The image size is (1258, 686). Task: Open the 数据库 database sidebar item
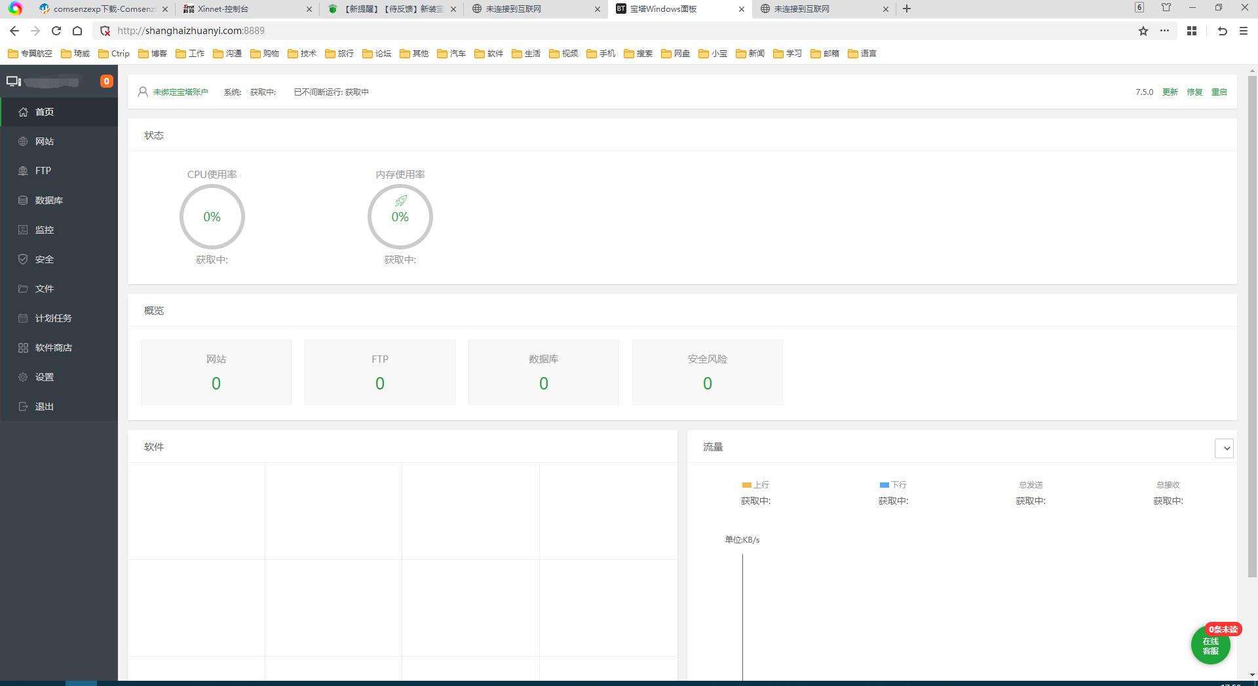tap(59, 200)
